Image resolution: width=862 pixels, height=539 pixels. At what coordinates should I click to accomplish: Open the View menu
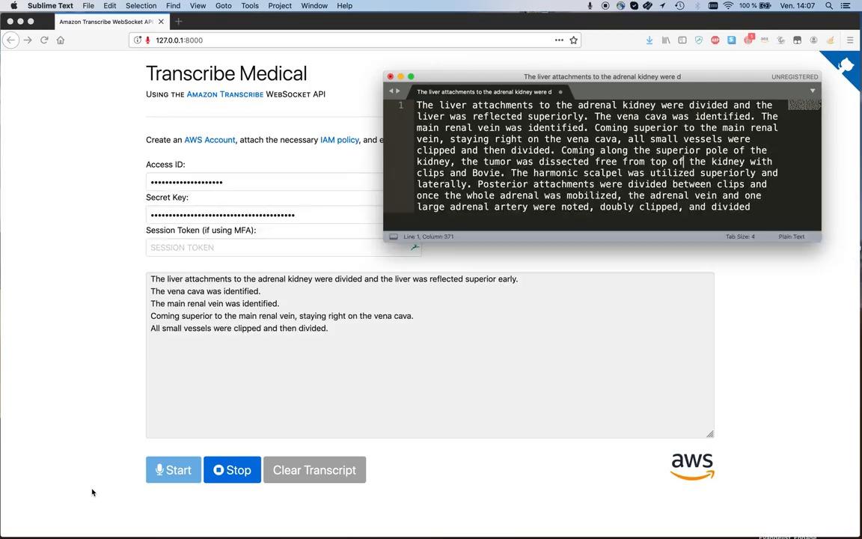[198, 5]
